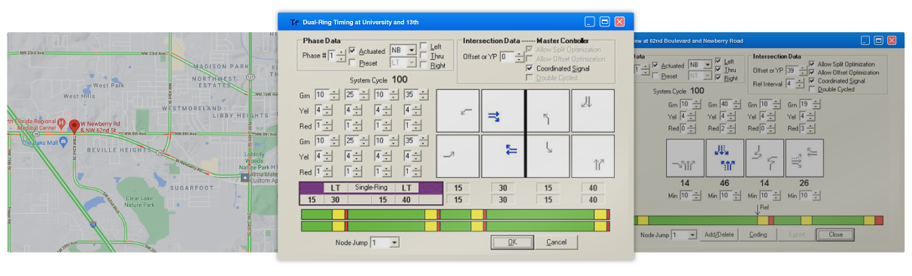Click the camera marker near Loblolly Woods
Screen dimensions: 912x276
coord(245,178)
